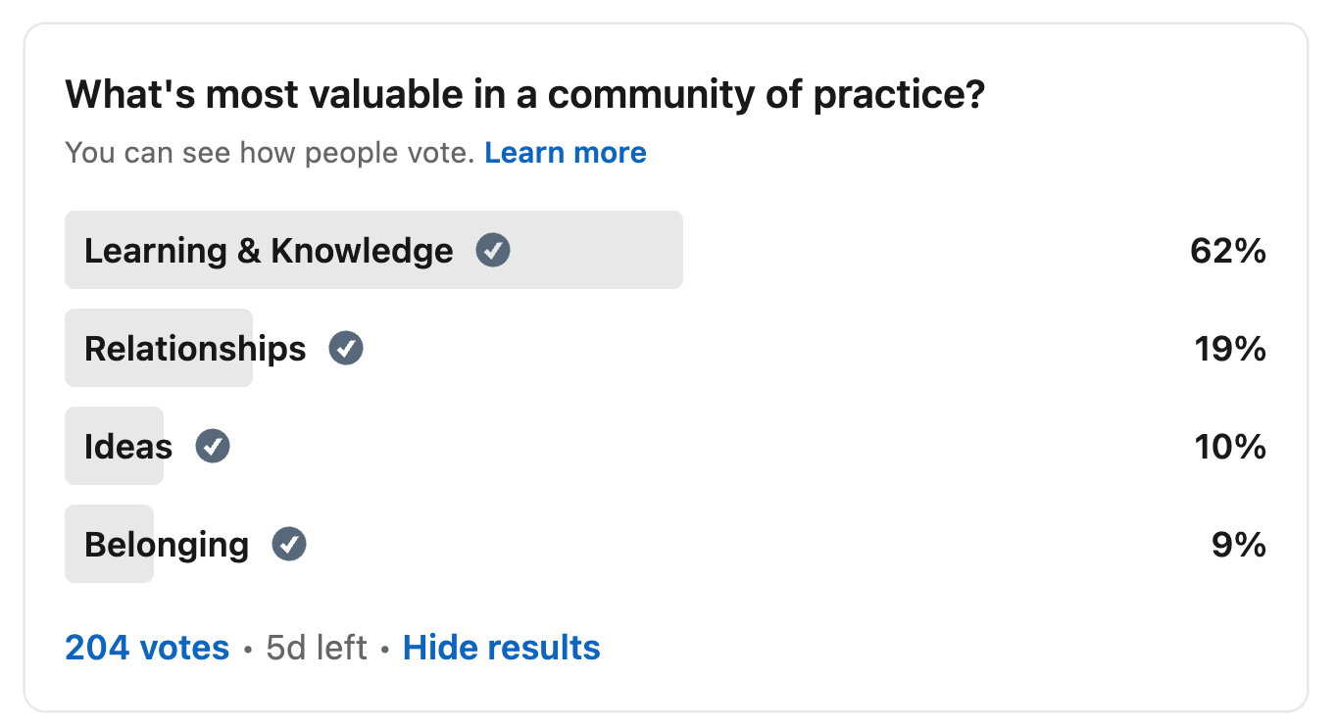
Task: Click the 9% result value
Action: tap(1239, 545)
